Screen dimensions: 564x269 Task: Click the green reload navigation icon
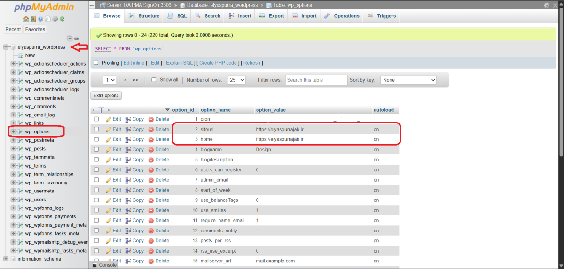pyautogui.click(x=62, y=19)
